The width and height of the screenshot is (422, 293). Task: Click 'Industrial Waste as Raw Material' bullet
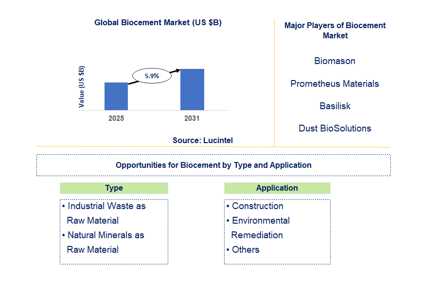coord(104,213)
